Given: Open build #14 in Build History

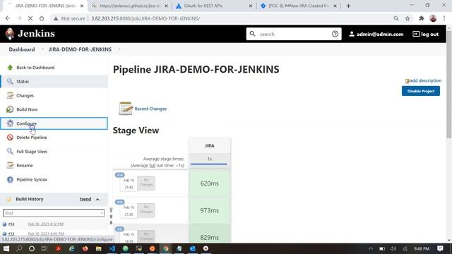Looking at the screenshot, I should (11, 224).
